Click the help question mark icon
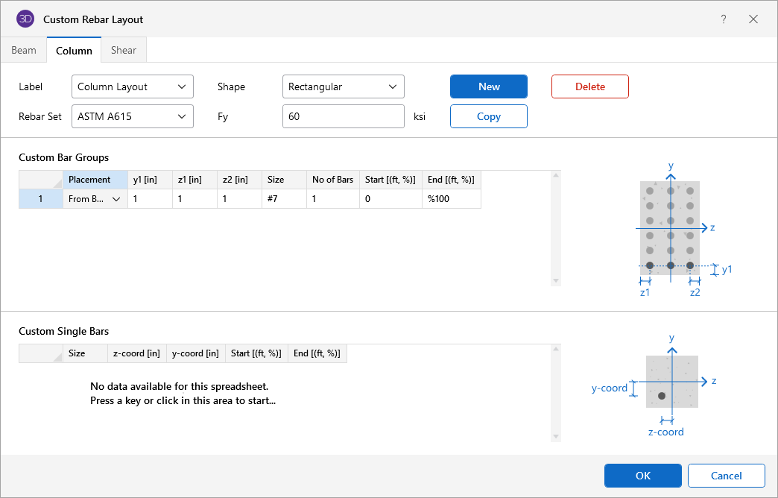 pyautogui.click(x=723, y=19)
